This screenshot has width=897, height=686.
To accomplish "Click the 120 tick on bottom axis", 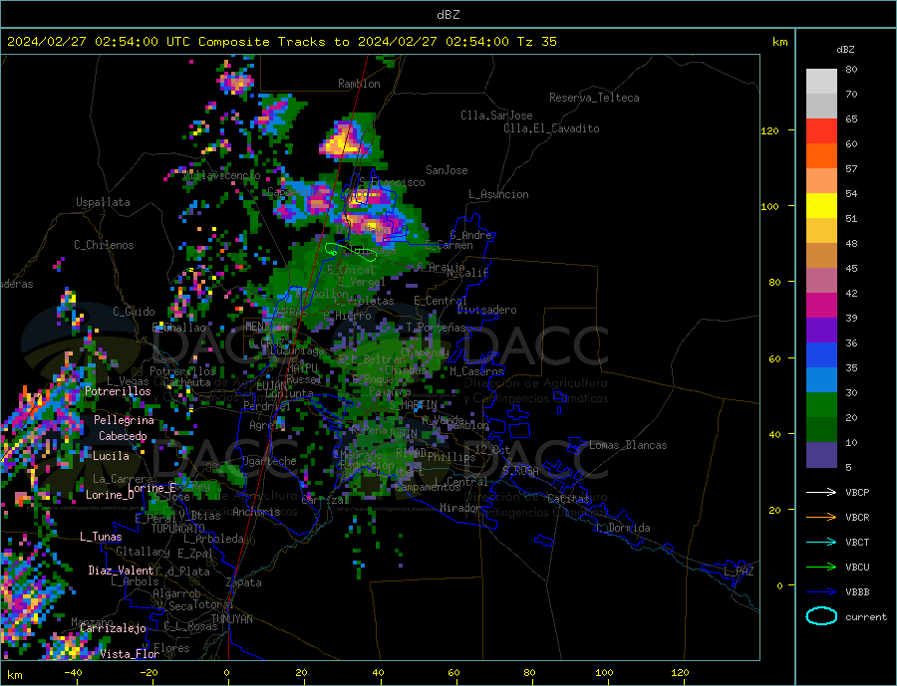I will click(x=680, y=673).
